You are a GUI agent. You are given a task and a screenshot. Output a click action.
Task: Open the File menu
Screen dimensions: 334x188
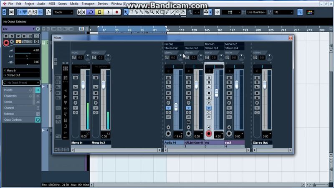pyautogui.click(x=10, y=4)
